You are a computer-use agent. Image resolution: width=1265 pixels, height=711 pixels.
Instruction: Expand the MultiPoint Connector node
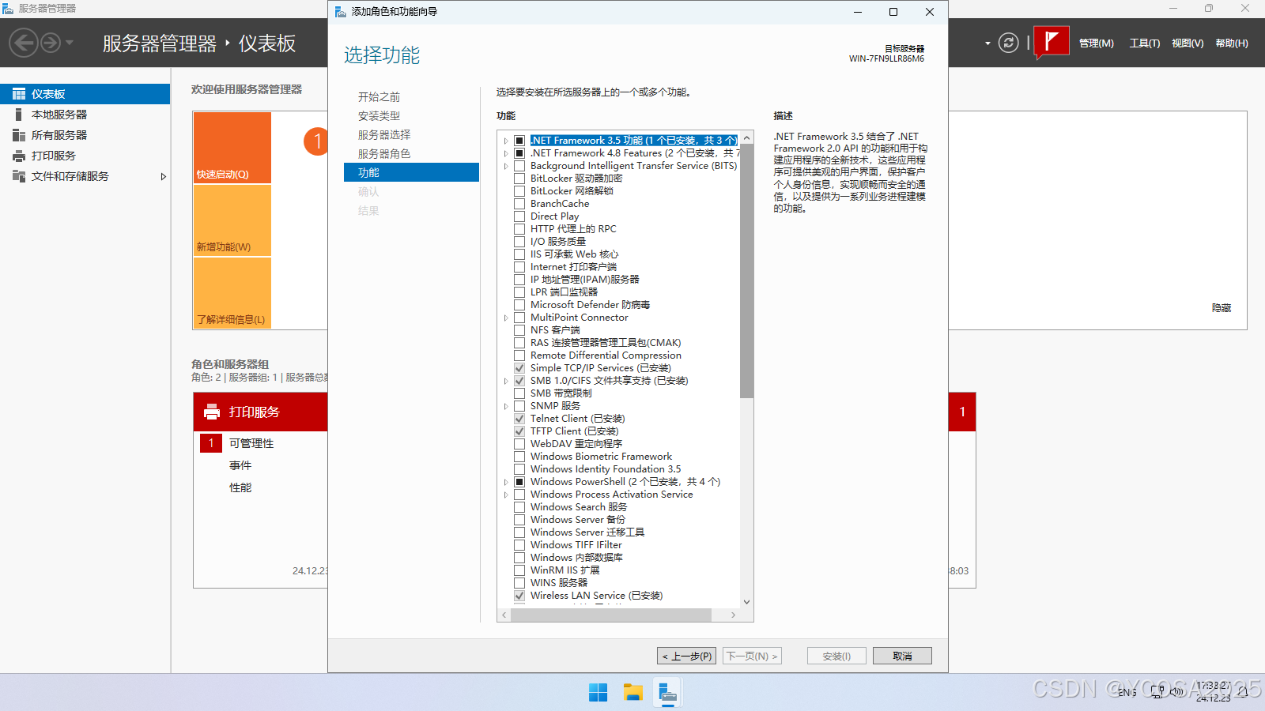click(x=506, y=318)
